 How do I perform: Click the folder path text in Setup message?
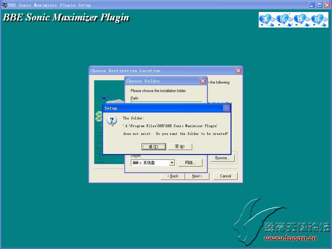(x=170, y=126)
